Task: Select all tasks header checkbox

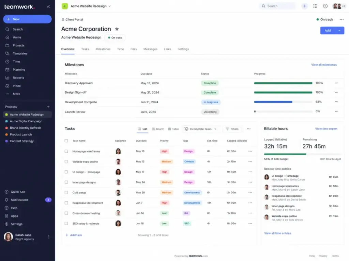Action: pyautogui.click(x=66, y=141)
